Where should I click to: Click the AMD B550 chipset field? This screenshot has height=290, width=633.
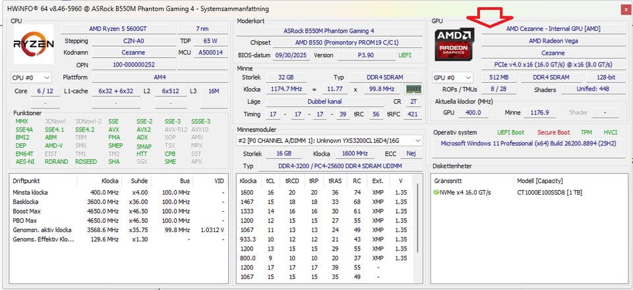pyautogui.click(x=347, y=43)
